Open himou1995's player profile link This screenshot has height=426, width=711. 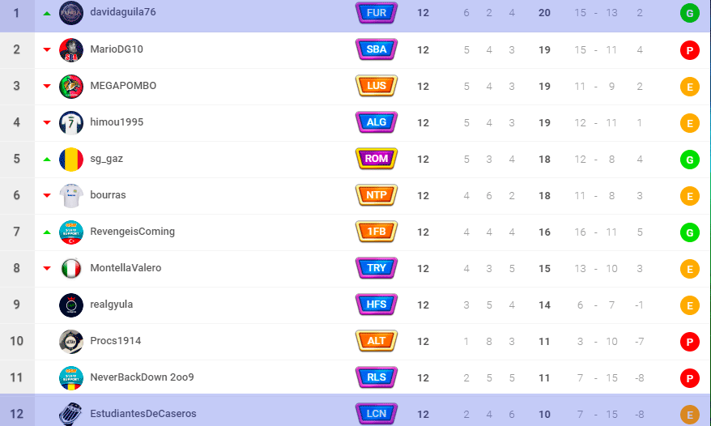[117, 122]
